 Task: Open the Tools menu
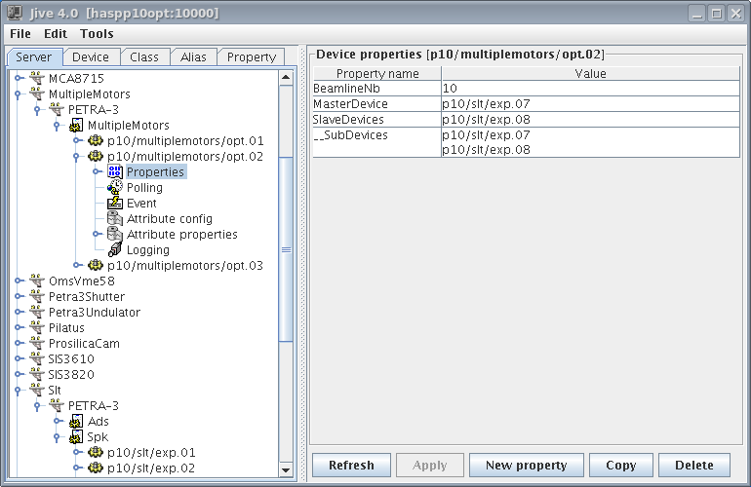pyautogui.click(x=97, y=33)
